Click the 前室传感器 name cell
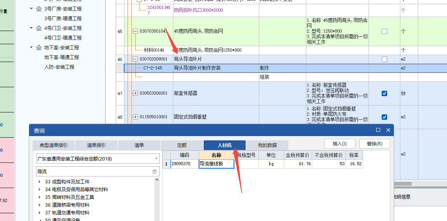Screen dimensions: 447x221 (216, 93)
